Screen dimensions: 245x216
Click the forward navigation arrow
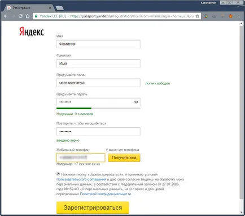point(13,16)
